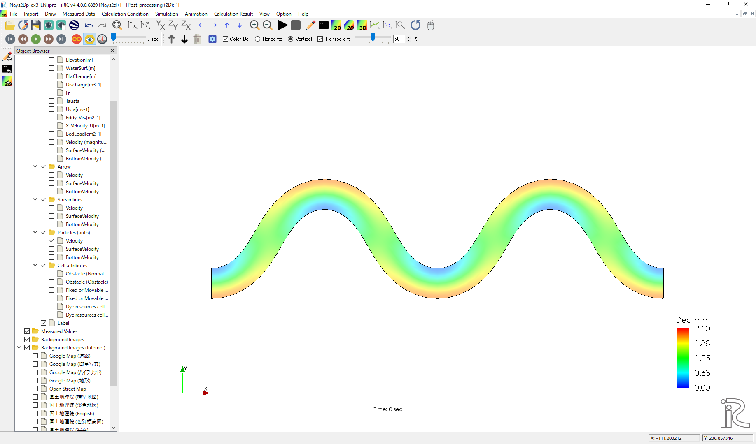Toggle the Color Bar checkbox
Image resolution: width=756 pixels, height=444 pixels.
coord(225,39)
